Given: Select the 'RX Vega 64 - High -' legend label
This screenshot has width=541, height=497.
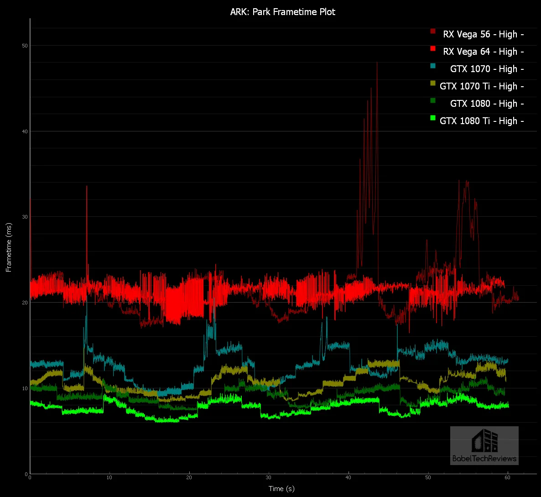Looking at the screenshot, I should point(484,52).
